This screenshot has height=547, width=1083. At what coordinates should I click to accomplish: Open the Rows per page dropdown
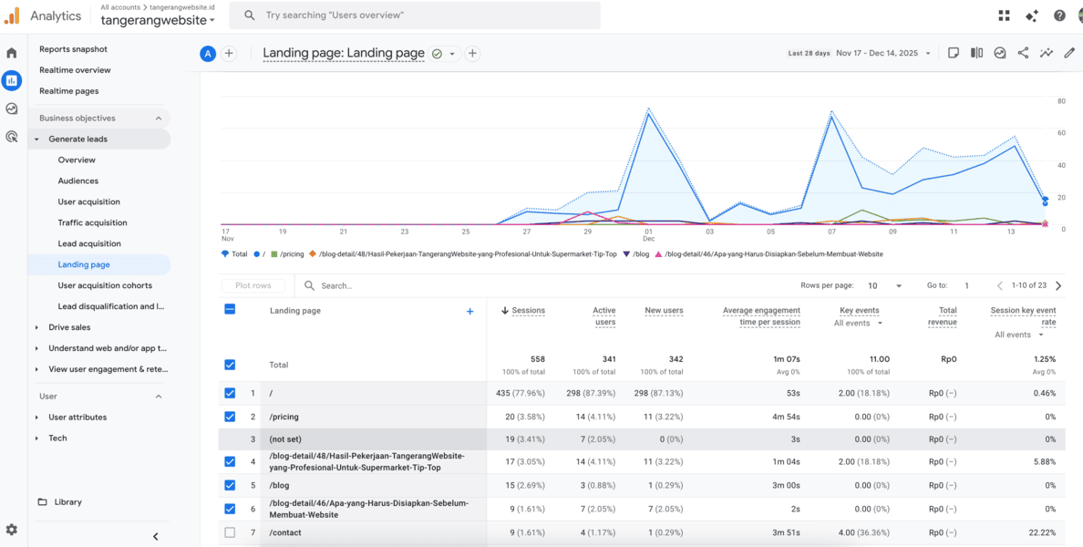pos(882,285)
